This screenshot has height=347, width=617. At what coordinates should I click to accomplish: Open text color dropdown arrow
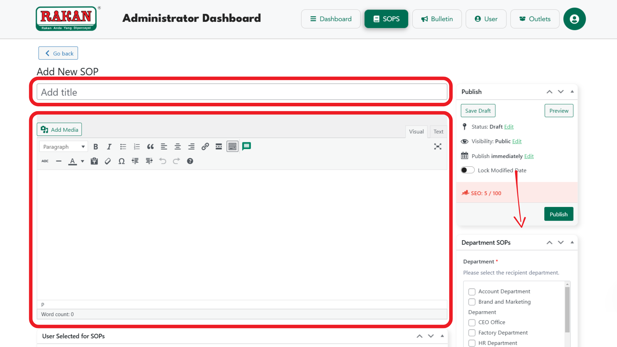83,161
